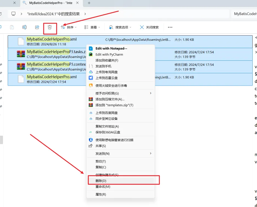257x207 pixels.
Task: Click the blank file icon of first xml
Action: pos(21,41)
